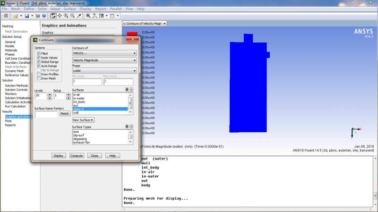
Task: Open the Mesh menu
Action: pyautogui.click(x=16, y=8)
